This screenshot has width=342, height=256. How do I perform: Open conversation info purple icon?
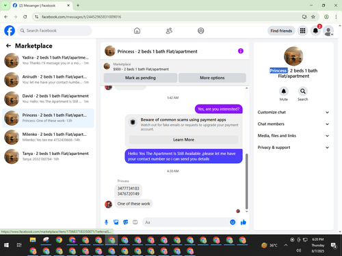point(241,51)
